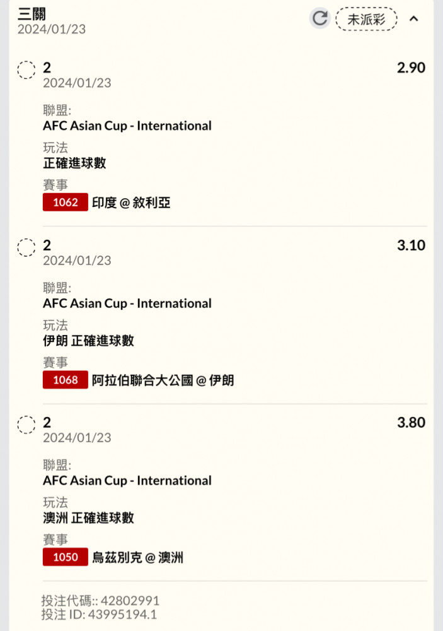
Task: Collapse the 三關 bet slip with chevron
Action: point(413,18)
